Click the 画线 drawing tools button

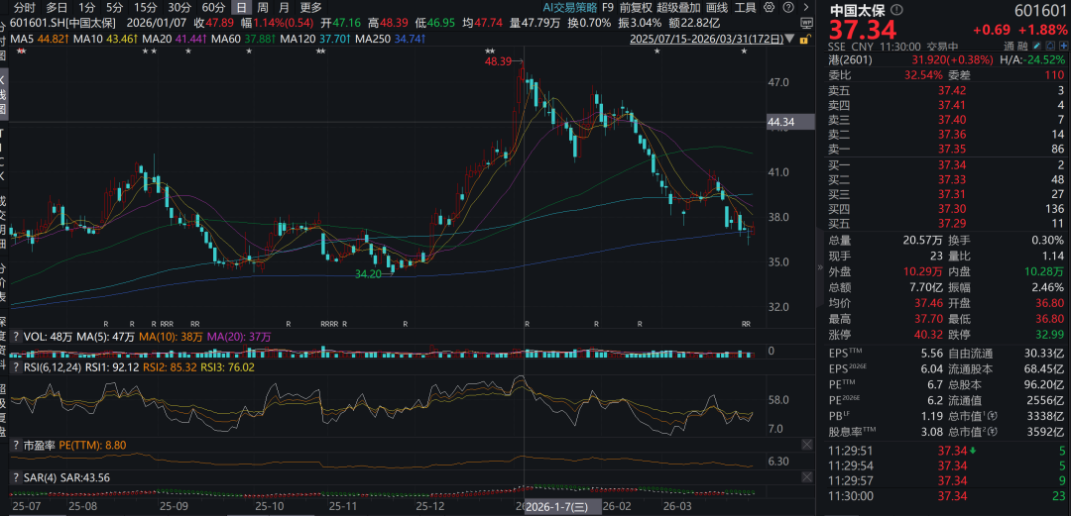coord(717,8)
